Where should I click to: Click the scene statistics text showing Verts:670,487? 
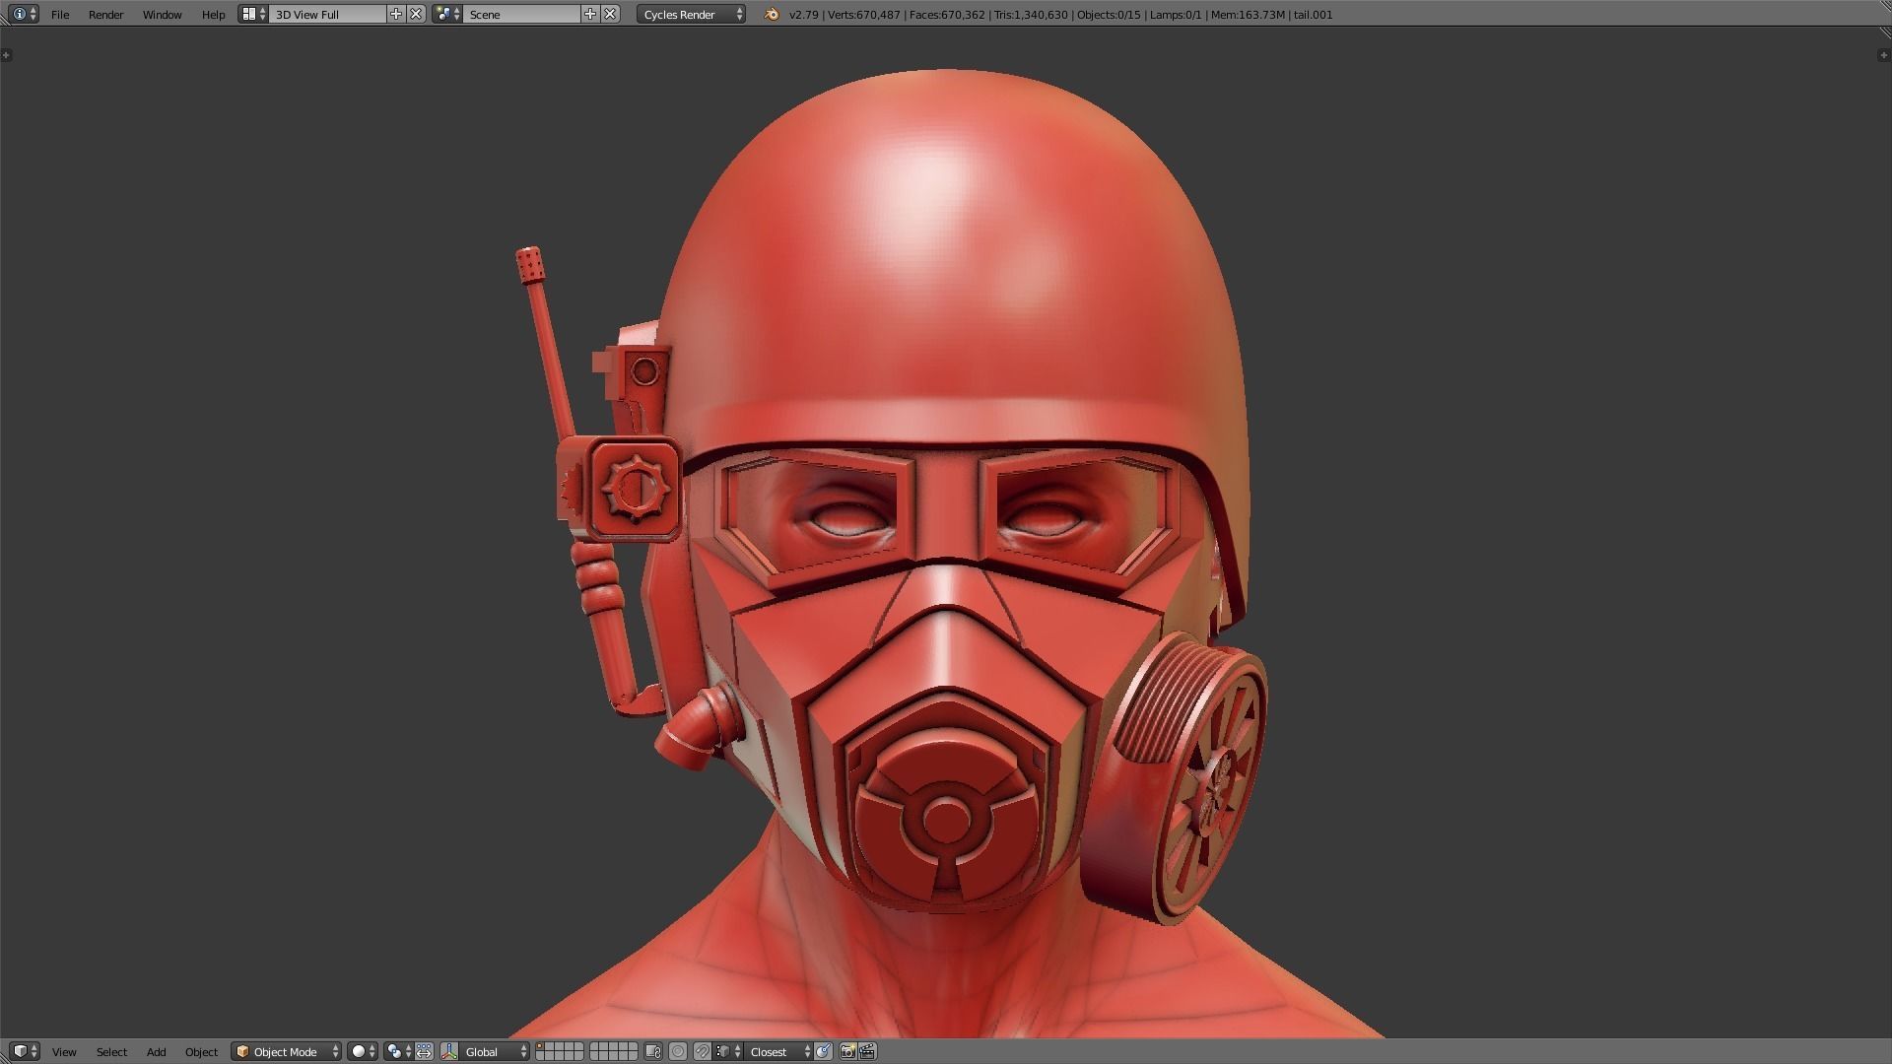coord(1060,14)
